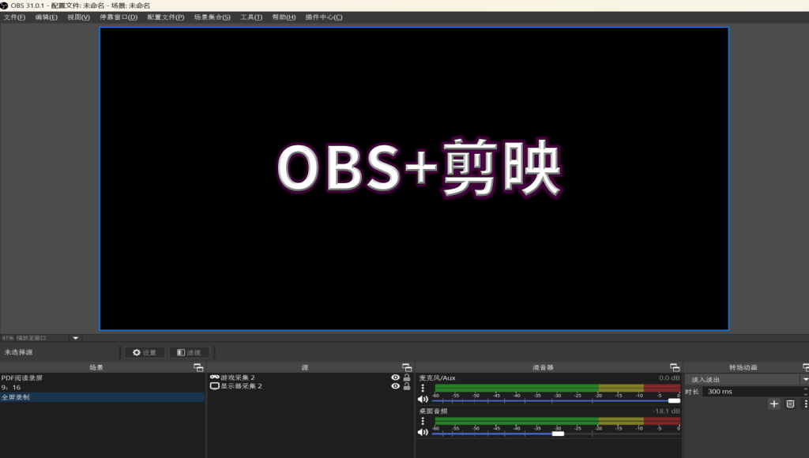809x458 pixels.
Task: Open the 麦克风/Aux three-dot options menu
Action: pos(423,388)
